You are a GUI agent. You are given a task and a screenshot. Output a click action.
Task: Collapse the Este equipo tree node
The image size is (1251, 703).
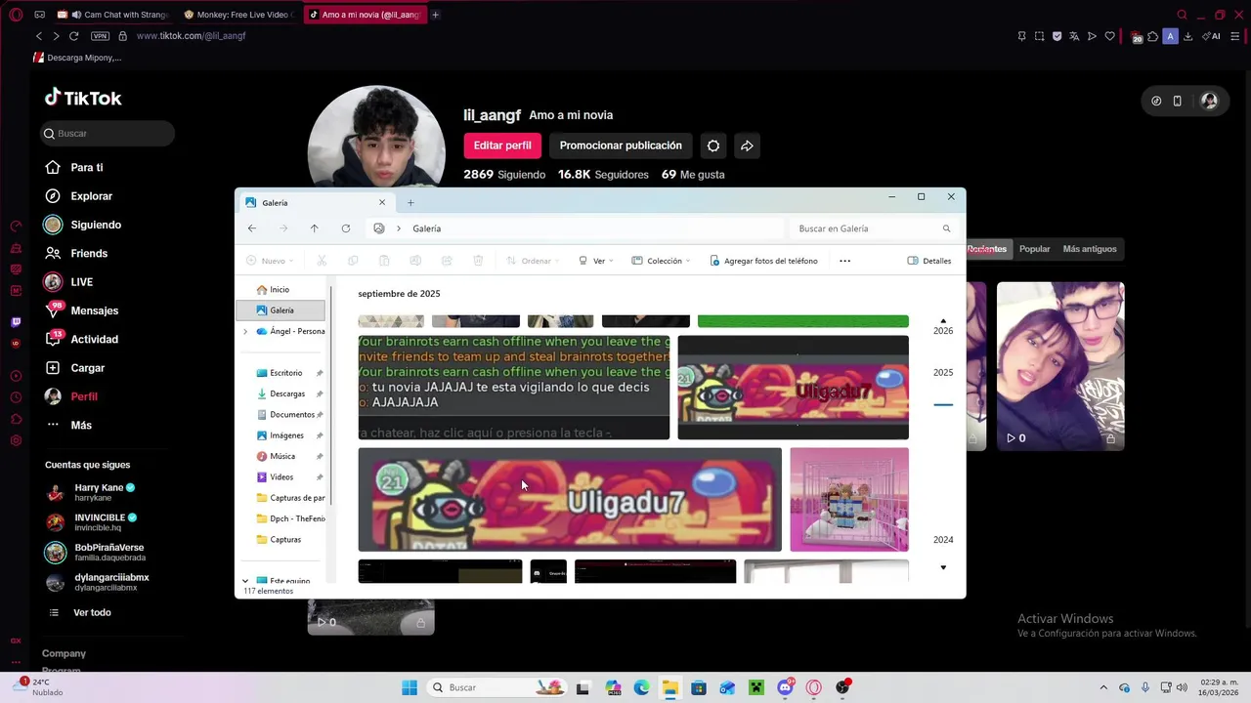(245, 581)
